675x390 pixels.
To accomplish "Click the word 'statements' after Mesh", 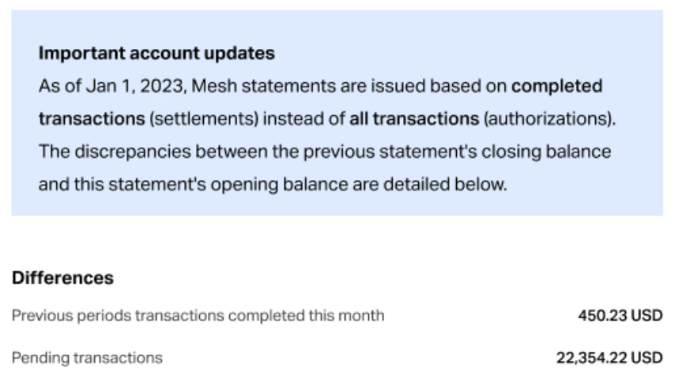I will pyautogui.click(x=288, y=86).
